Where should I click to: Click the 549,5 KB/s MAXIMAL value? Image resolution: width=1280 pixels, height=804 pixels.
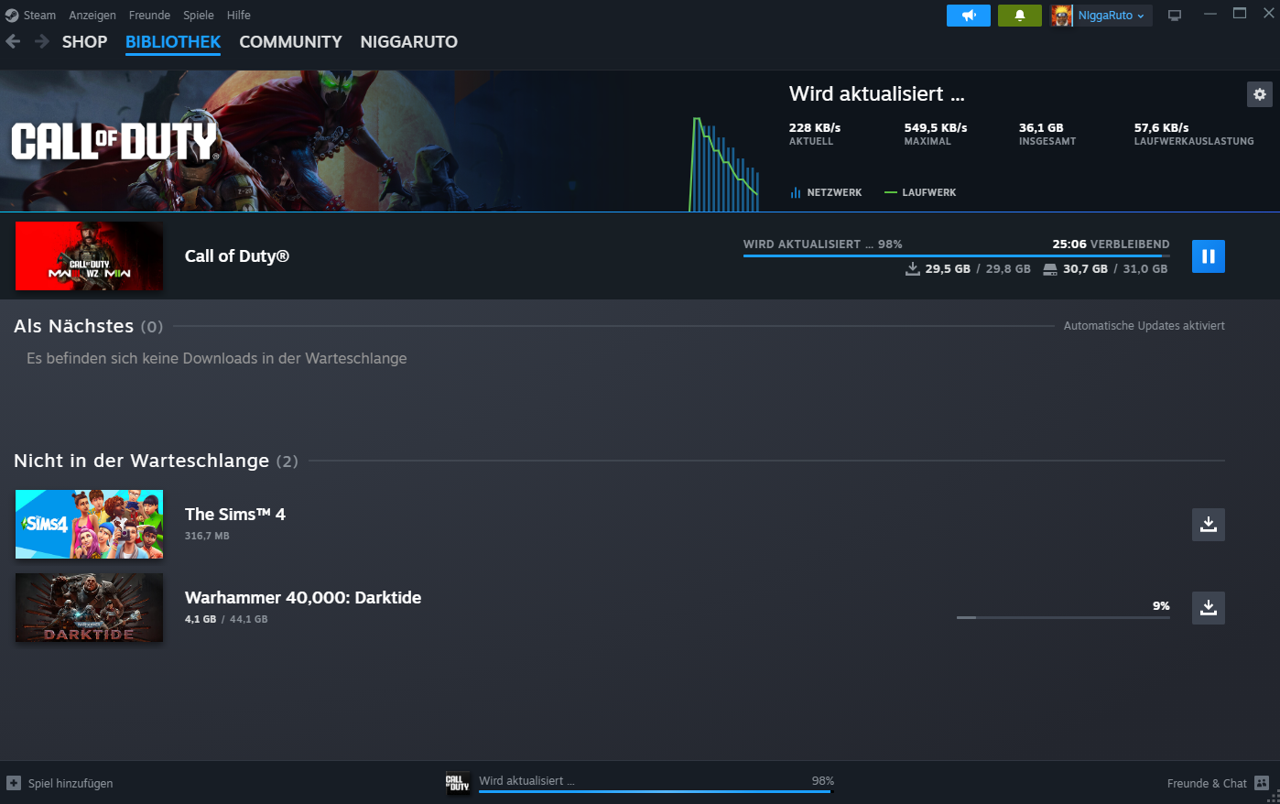pos(936,128)
